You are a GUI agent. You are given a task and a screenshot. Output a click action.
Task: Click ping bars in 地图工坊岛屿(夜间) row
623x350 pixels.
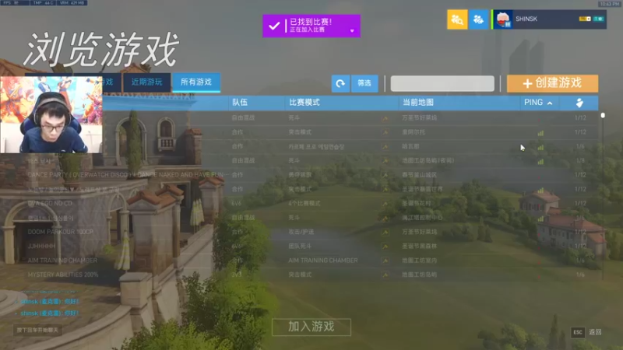pos(540,162)
